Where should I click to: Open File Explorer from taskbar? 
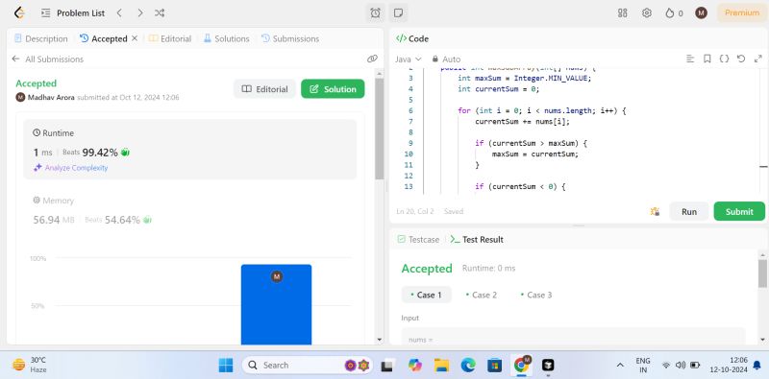click(x=441, y=365)
